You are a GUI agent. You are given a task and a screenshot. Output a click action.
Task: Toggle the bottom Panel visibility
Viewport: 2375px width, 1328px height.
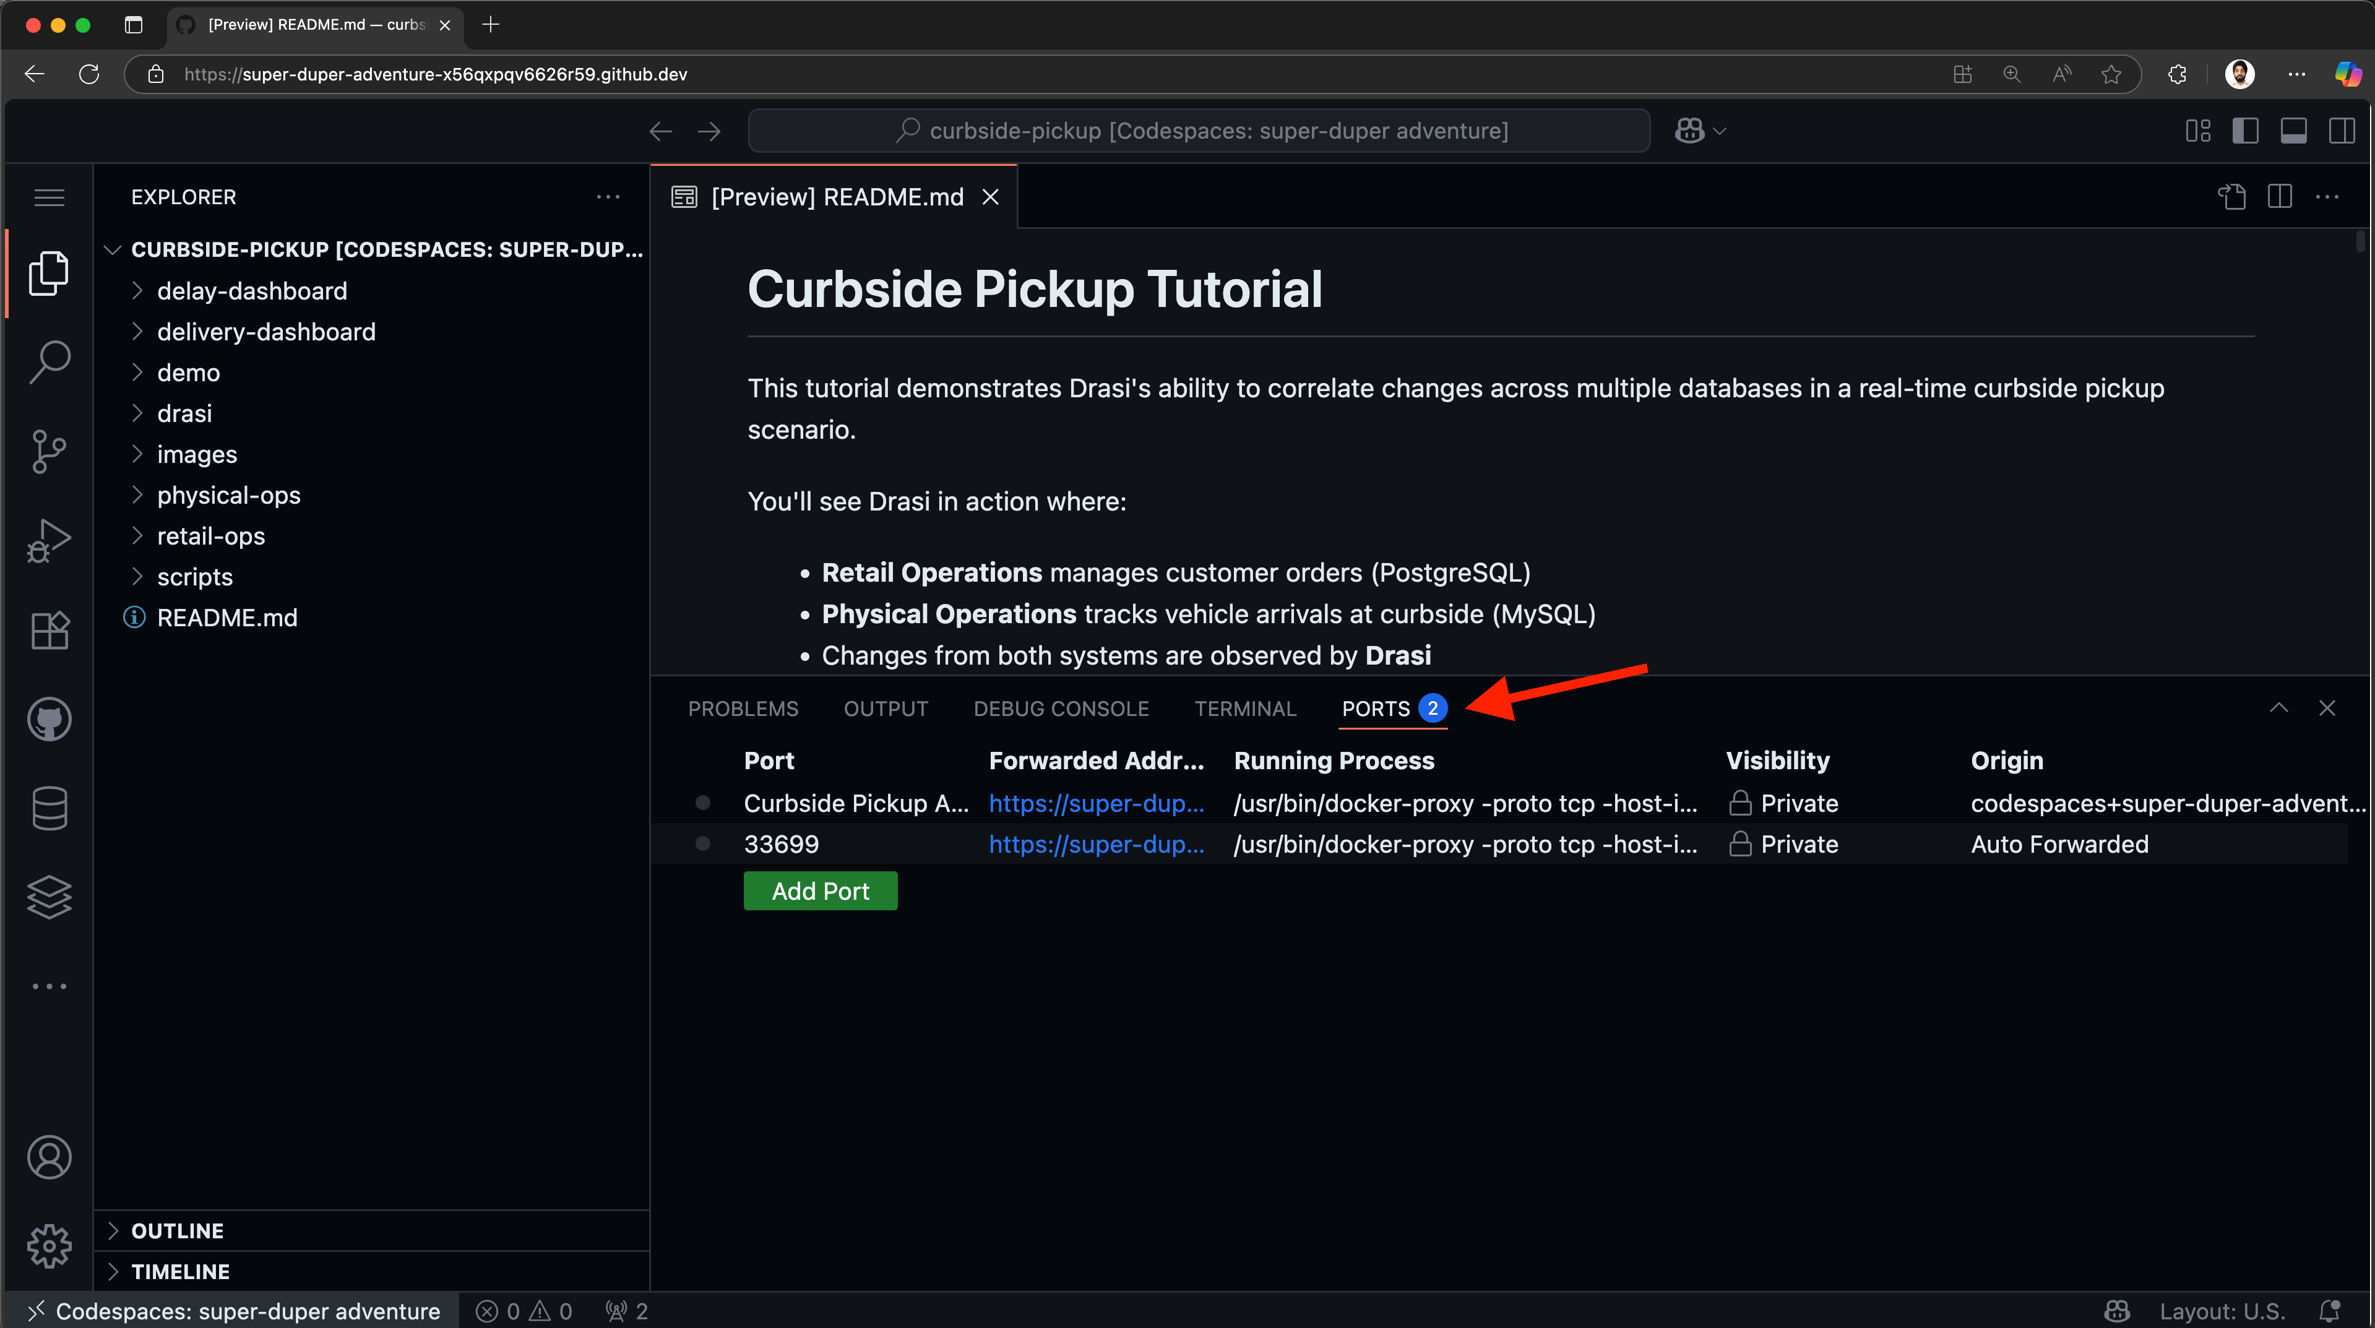[2295, 130]
